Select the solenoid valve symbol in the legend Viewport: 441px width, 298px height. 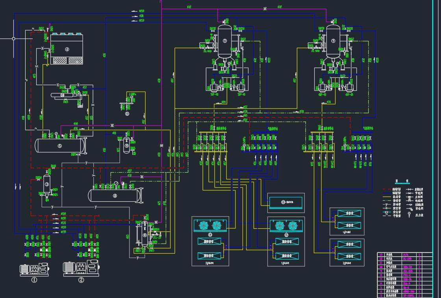pyautogui.click(x=409, y=200)
